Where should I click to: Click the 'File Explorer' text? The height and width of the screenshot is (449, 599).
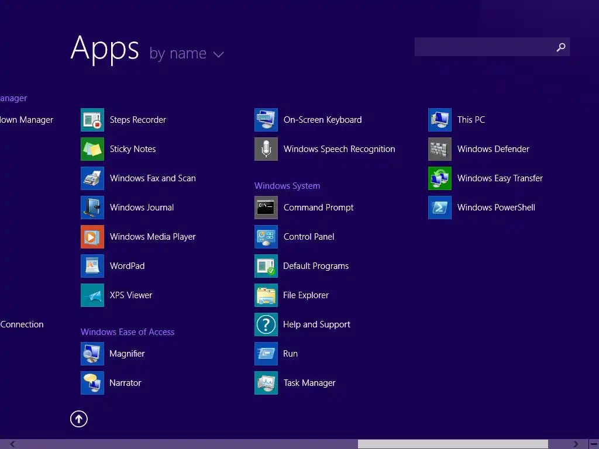point(306,295)
